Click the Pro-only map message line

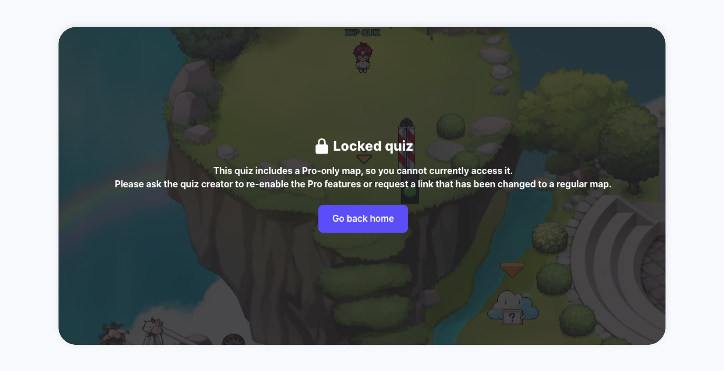click(363, 171)
